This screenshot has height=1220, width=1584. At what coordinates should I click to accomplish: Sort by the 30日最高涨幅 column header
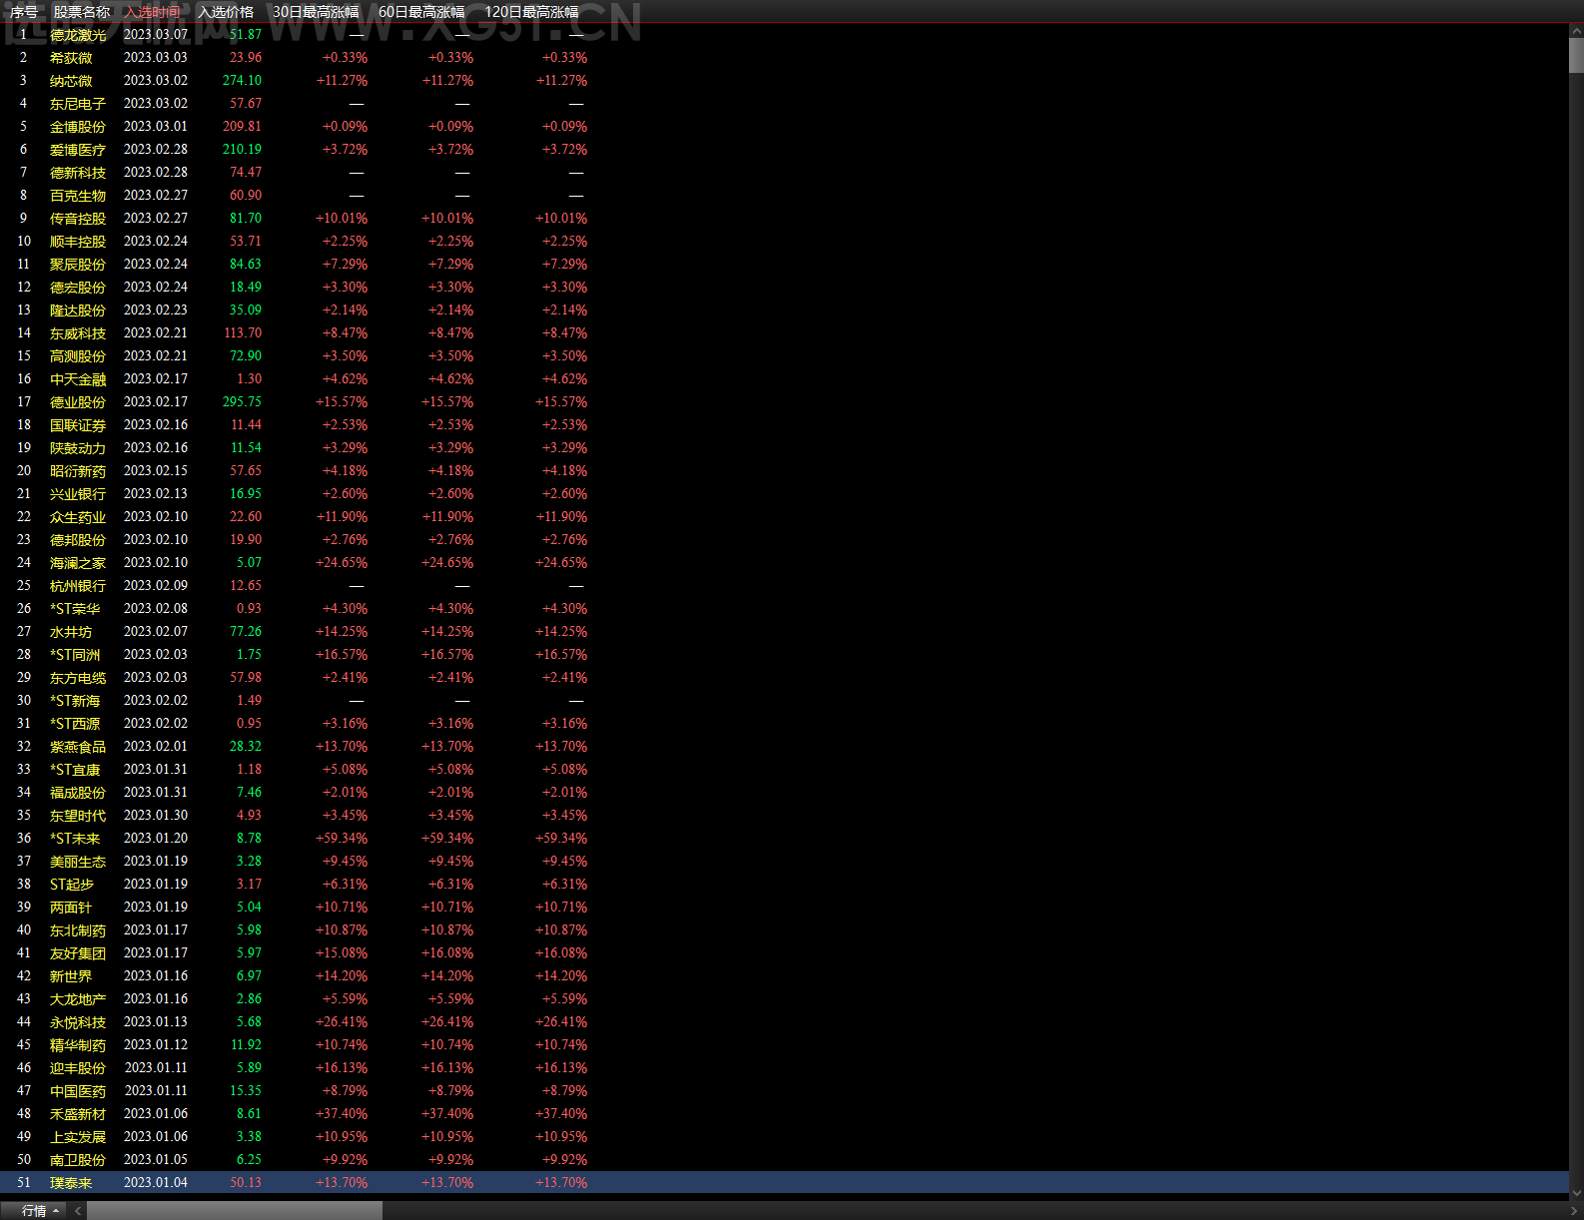316,12
